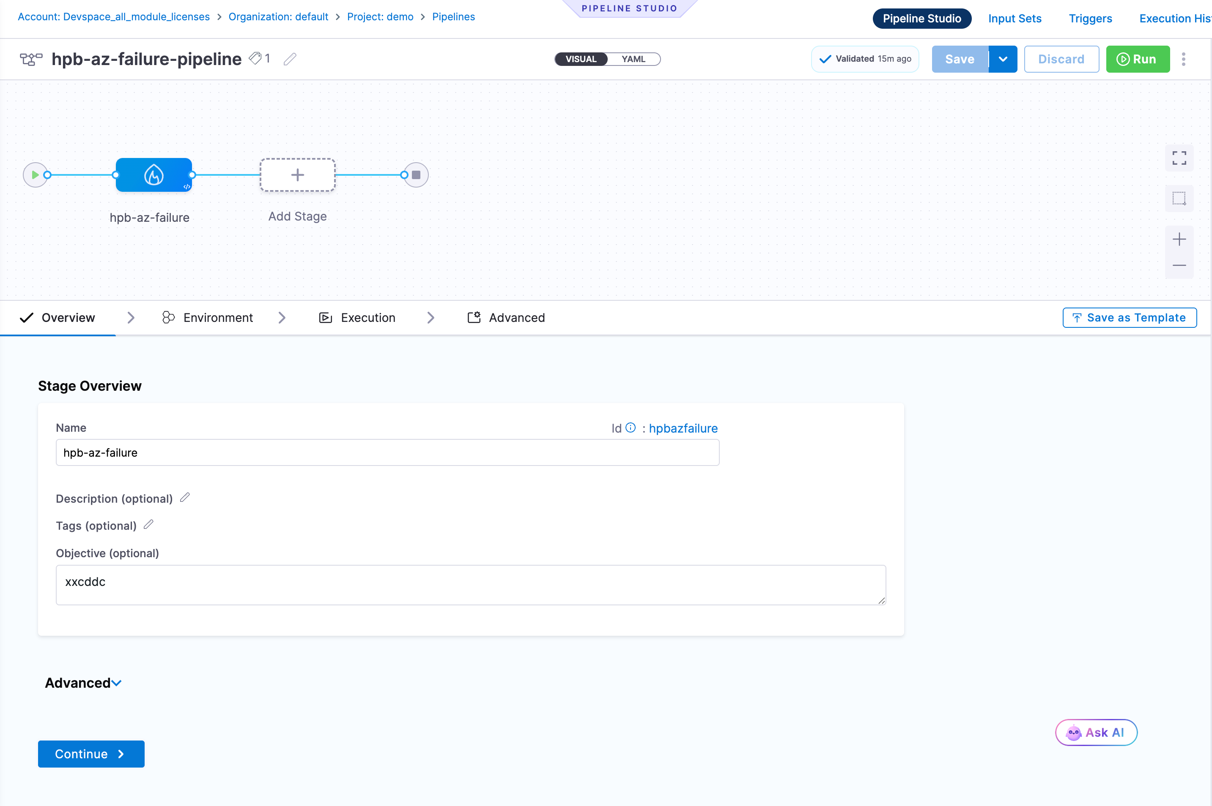
Task: Click the canvas zoom-in plus icon
Action: [1179, 239]
